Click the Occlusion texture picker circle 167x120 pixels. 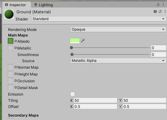[16, 81]
